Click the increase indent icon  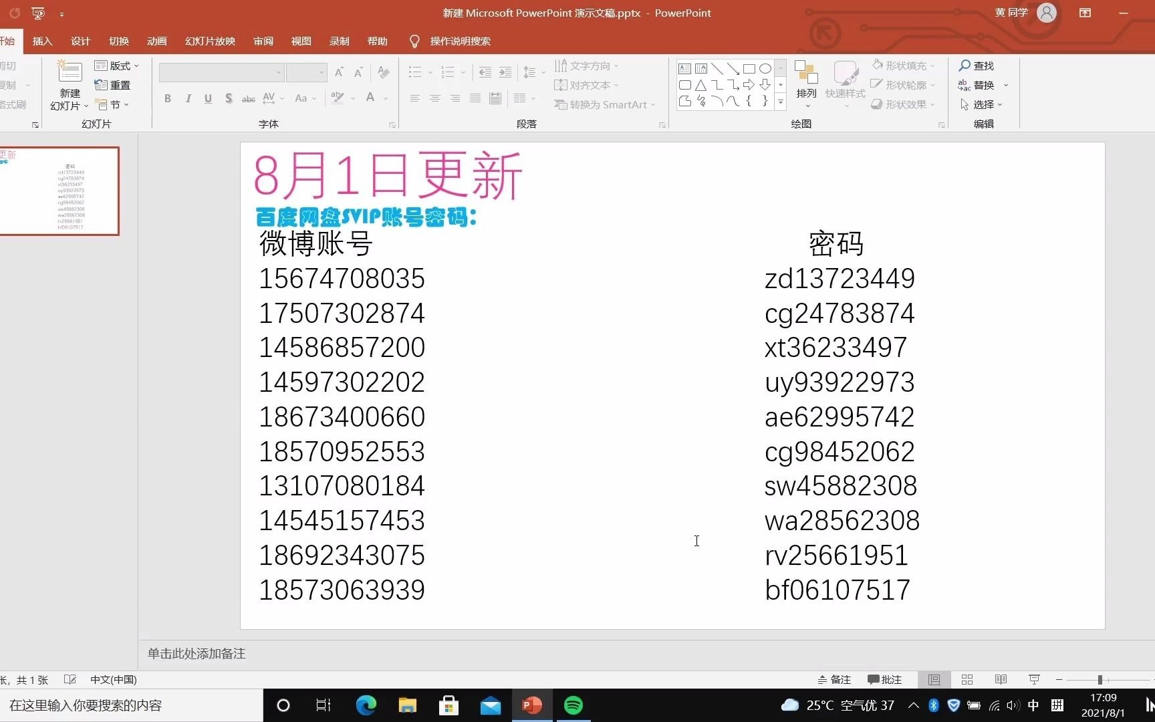point(505,72)
